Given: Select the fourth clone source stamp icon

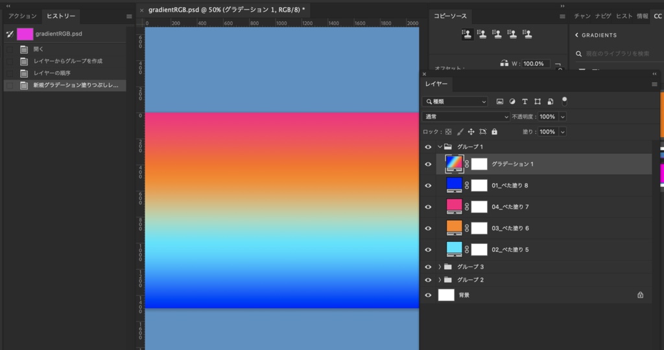Looking at the screenshot, I should [x=512, y=34].
